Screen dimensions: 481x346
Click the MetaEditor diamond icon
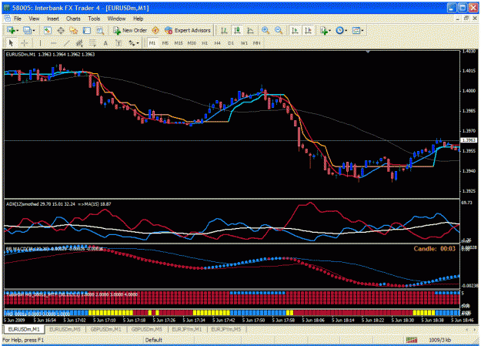(x=155, y=30)
